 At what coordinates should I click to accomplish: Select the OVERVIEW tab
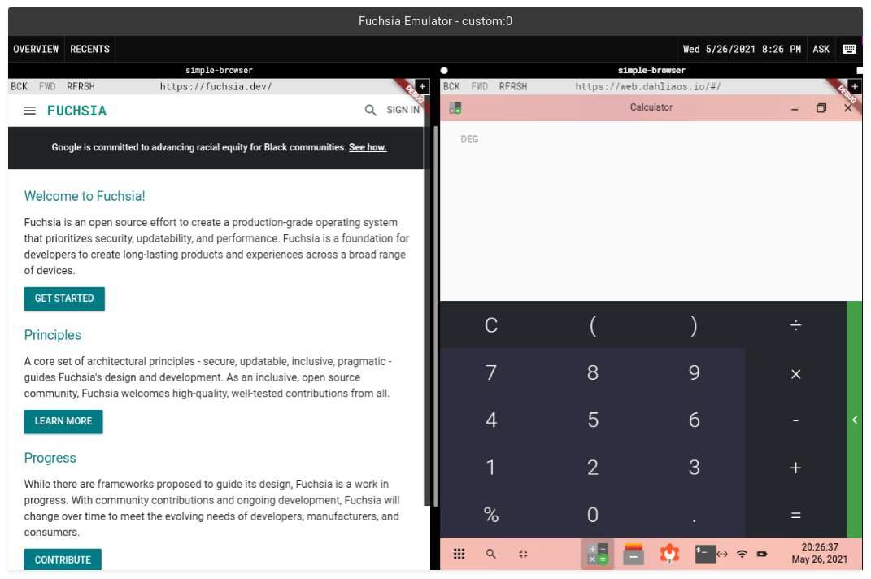point(36,49)
